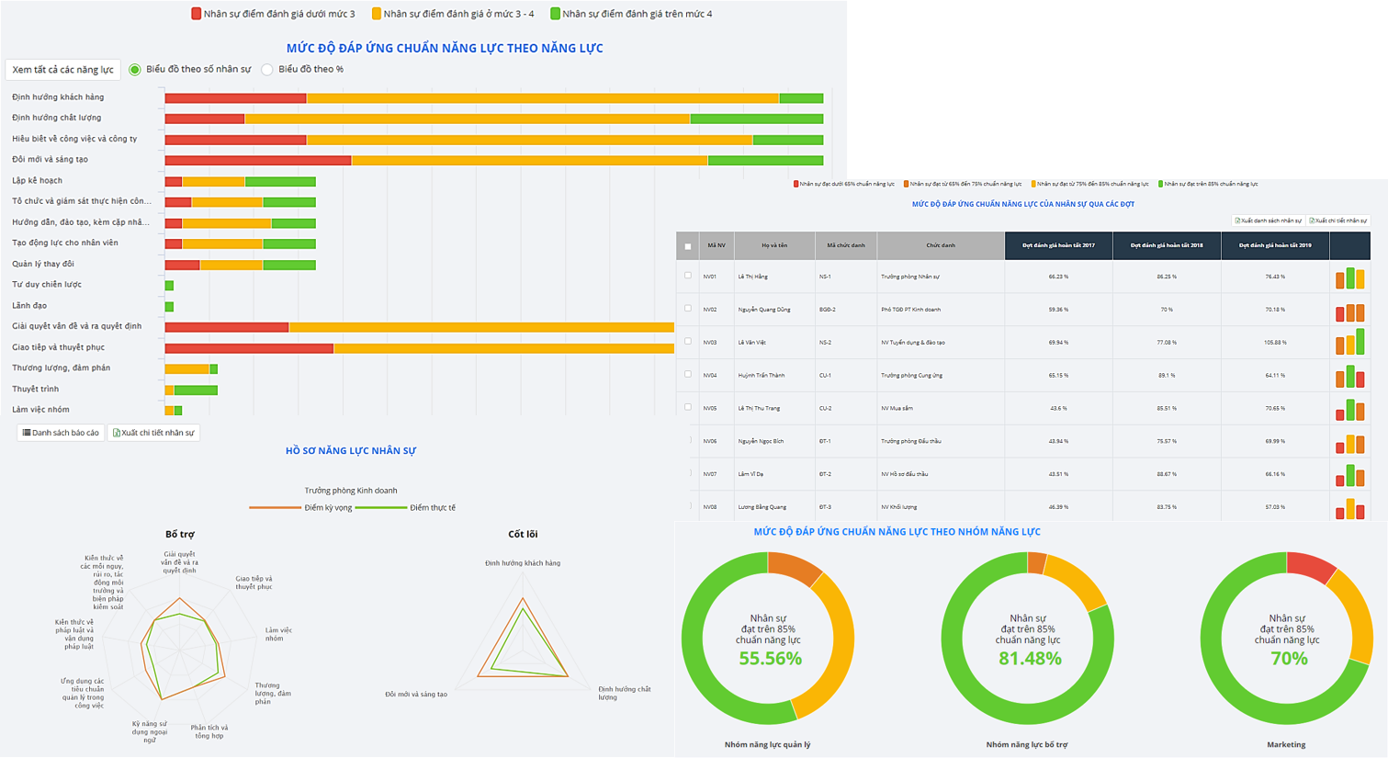Click the mini bar chart icon in Huỳnh Trấn Thành's row

click(1350, 376)
